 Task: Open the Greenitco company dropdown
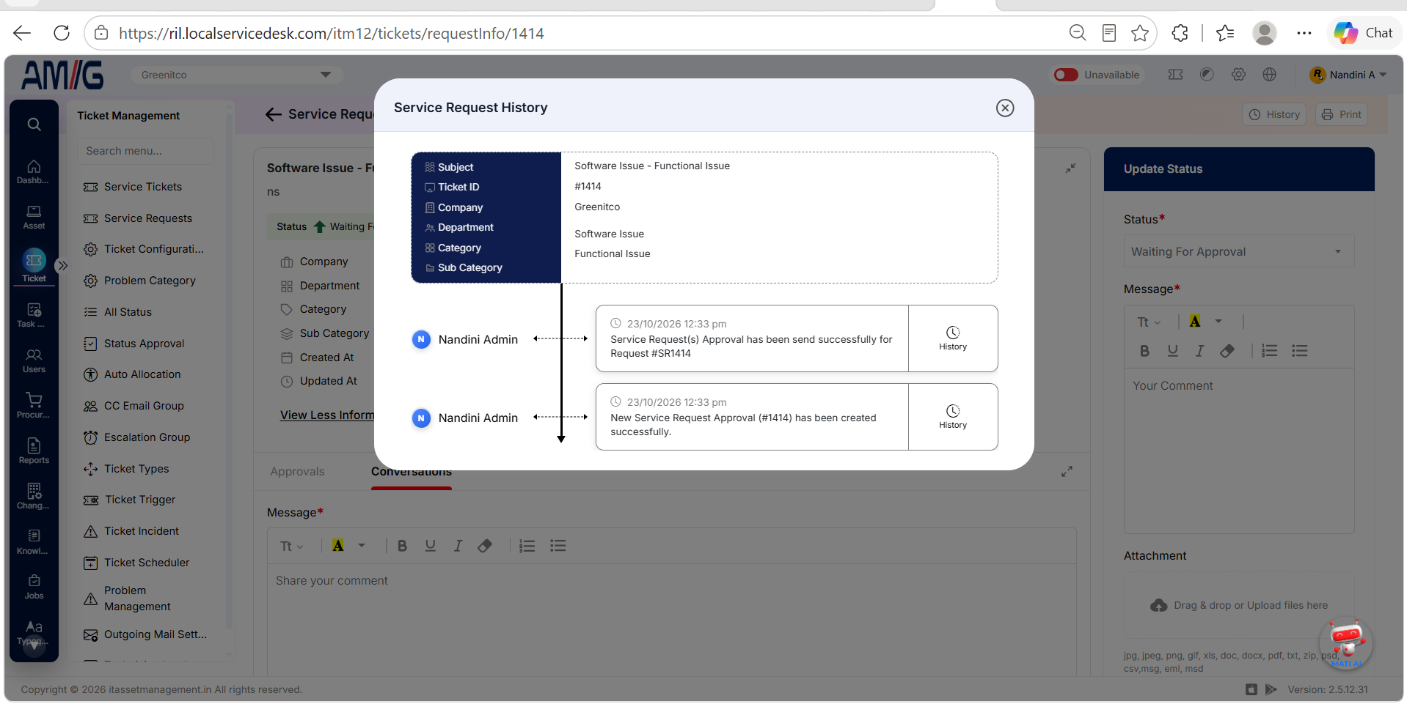pos(237,75)
